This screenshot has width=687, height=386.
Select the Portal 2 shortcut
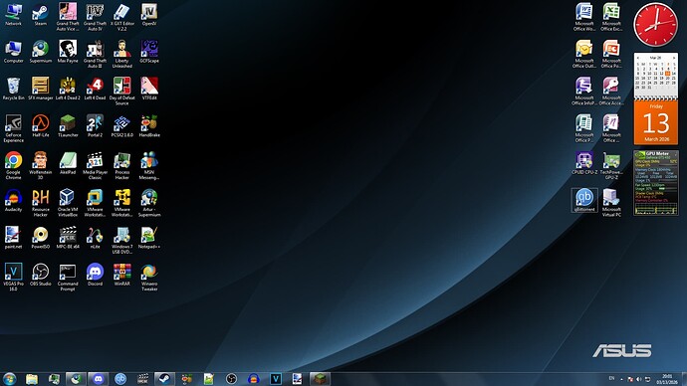(x=95, y=126)
